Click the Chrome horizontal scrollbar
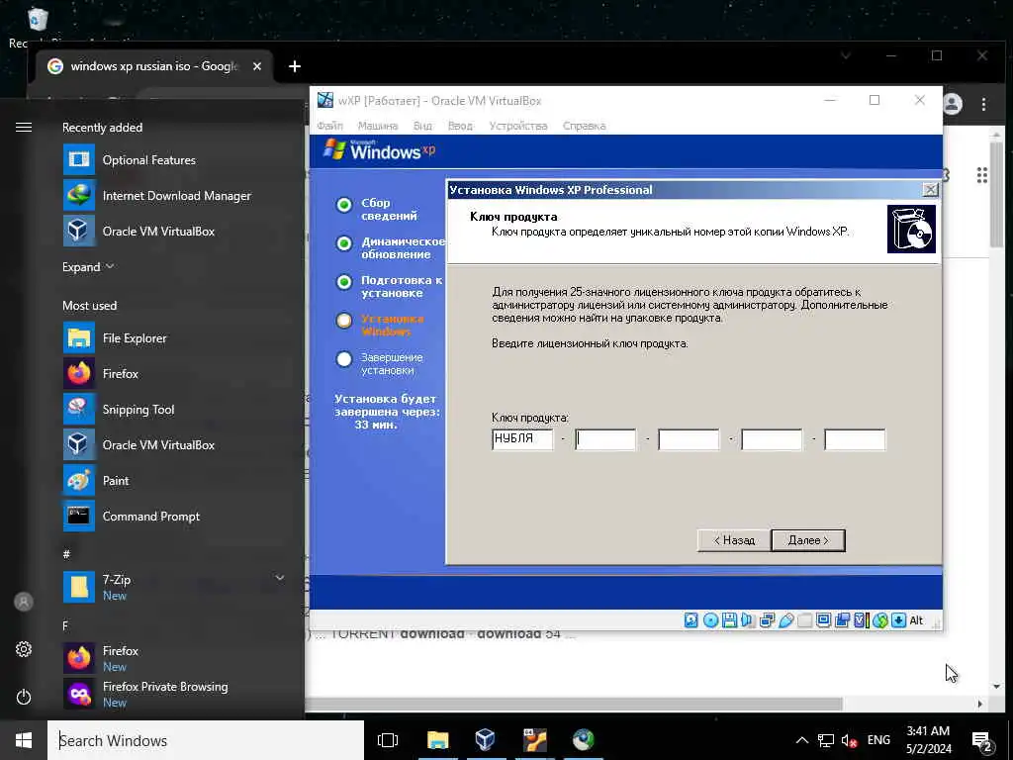Image resolution: width=1013 pixels, height=760 pixels. 574,704
